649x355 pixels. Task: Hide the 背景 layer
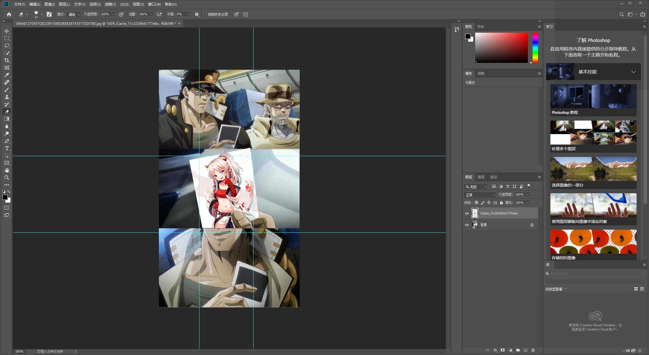pyautogui.click(x=467, y=225)
